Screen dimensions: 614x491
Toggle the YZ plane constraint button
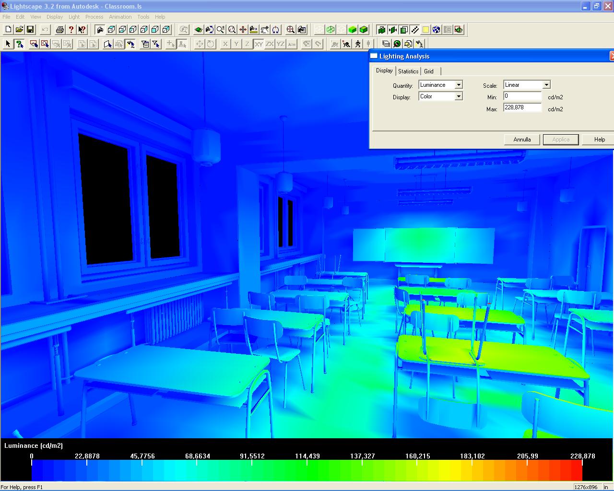281,44
